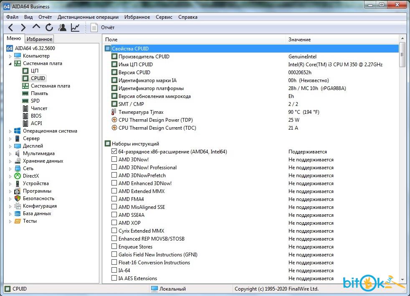Click the Идентификатор платформы row
This screenshot has height=296, width=410.
click(x=251, y=88)
